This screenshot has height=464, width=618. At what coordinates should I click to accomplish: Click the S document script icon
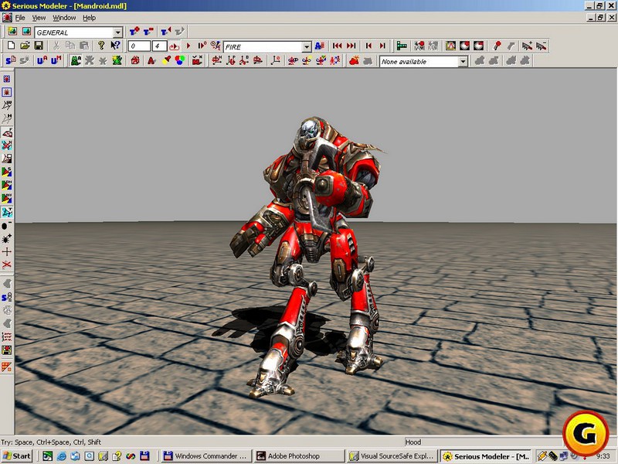click(11, 60)
